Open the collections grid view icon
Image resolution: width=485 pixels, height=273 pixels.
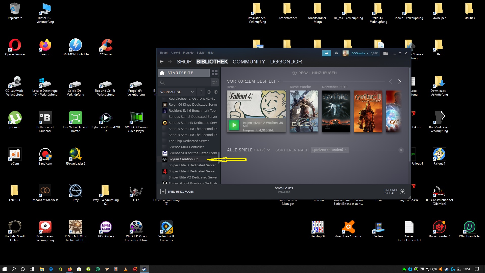pos(214,73)
